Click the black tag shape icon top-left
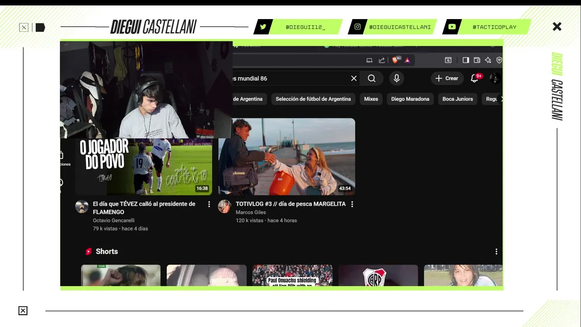This screenshot has height=327, width=581. pyautogui.click(x=40, y=28)
